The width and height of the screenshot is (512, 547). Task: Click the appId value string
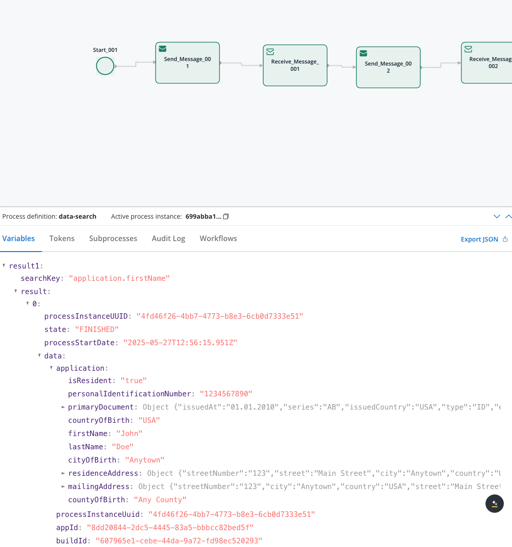click(170, 528)
